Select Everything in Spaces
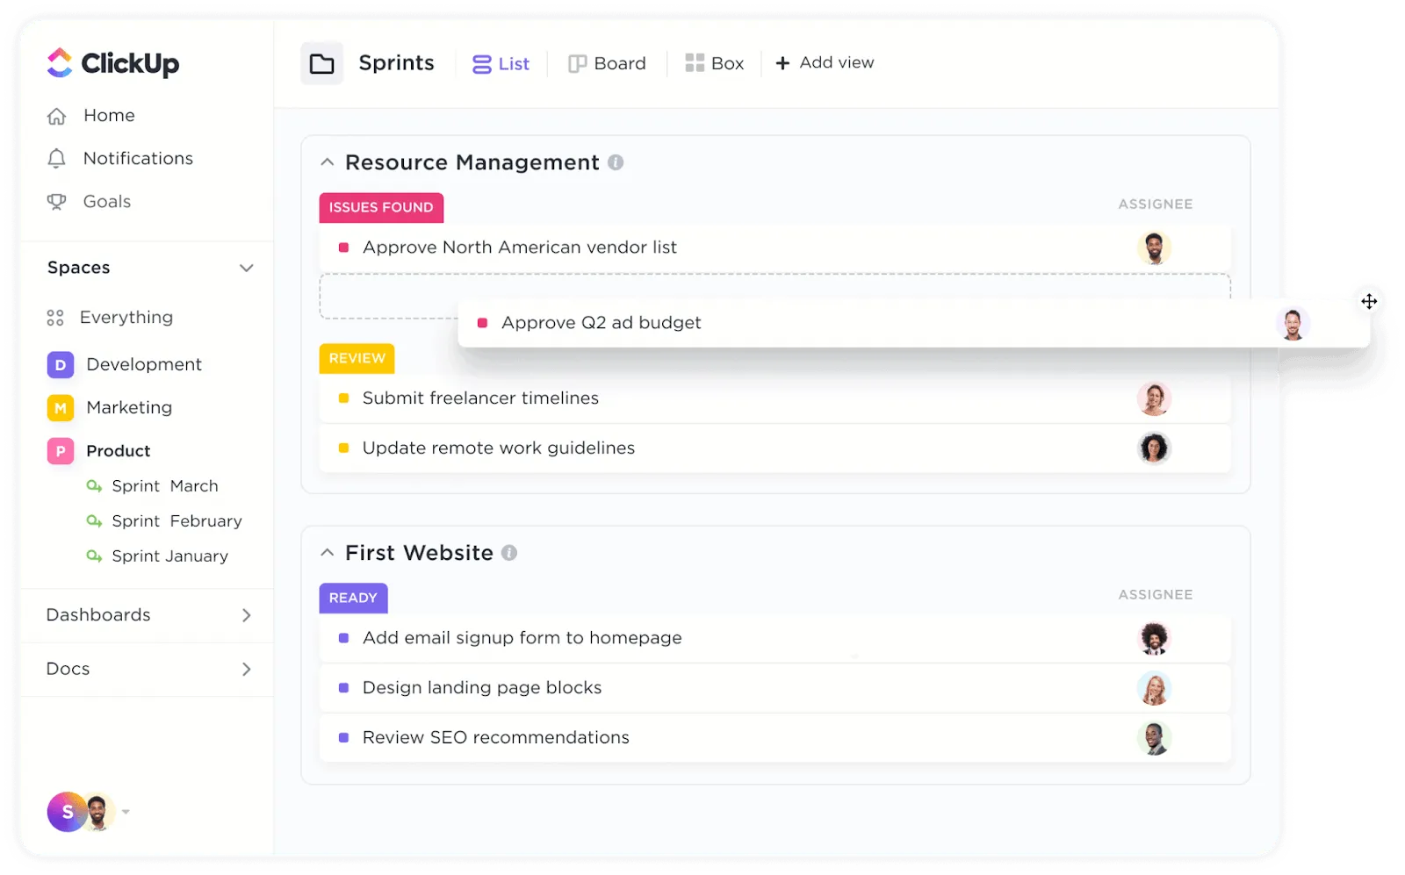 (126, 318)
